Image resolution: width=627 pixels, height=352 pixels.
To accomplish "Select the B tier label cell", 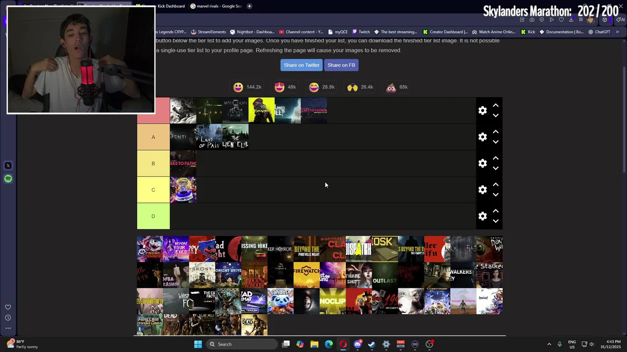I will click(x=153, y=163).
